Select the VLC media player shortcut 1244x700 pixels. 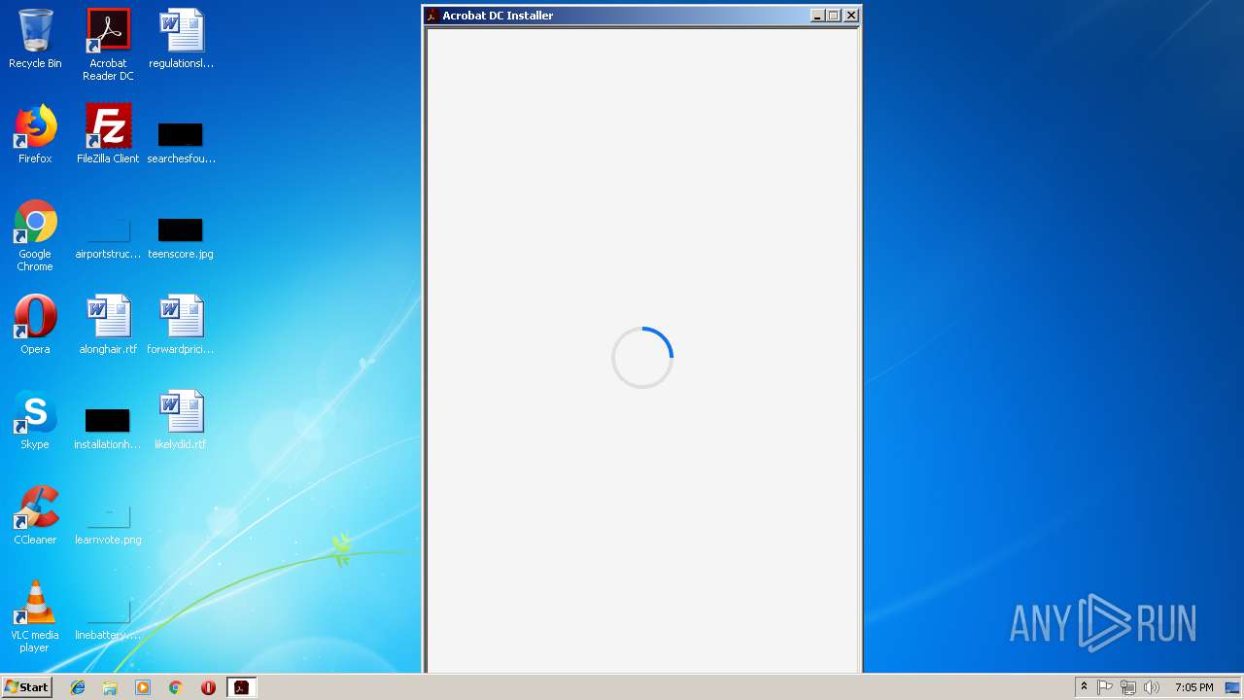pos(35,616)
